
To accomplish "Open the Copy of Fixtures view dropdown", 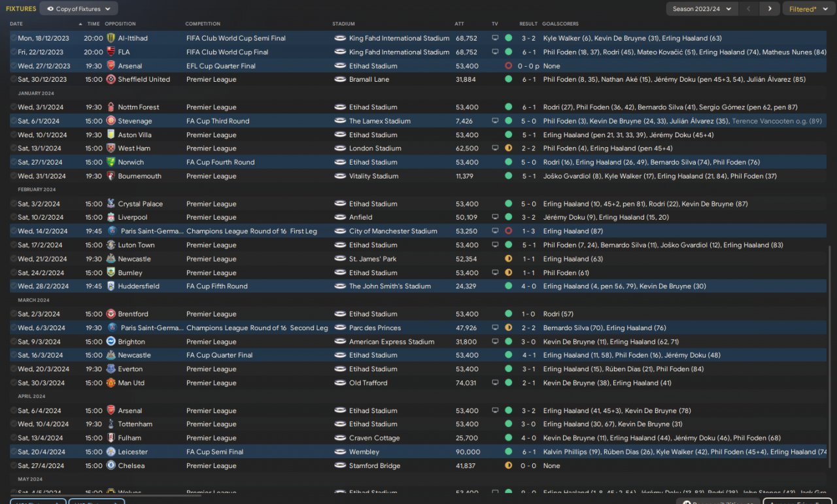I will click(x=79, y=8).
